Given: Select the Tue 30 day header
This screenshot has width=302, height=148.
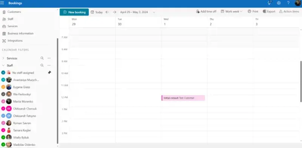Looking at the screenshot, I should (x=138, y=22).
